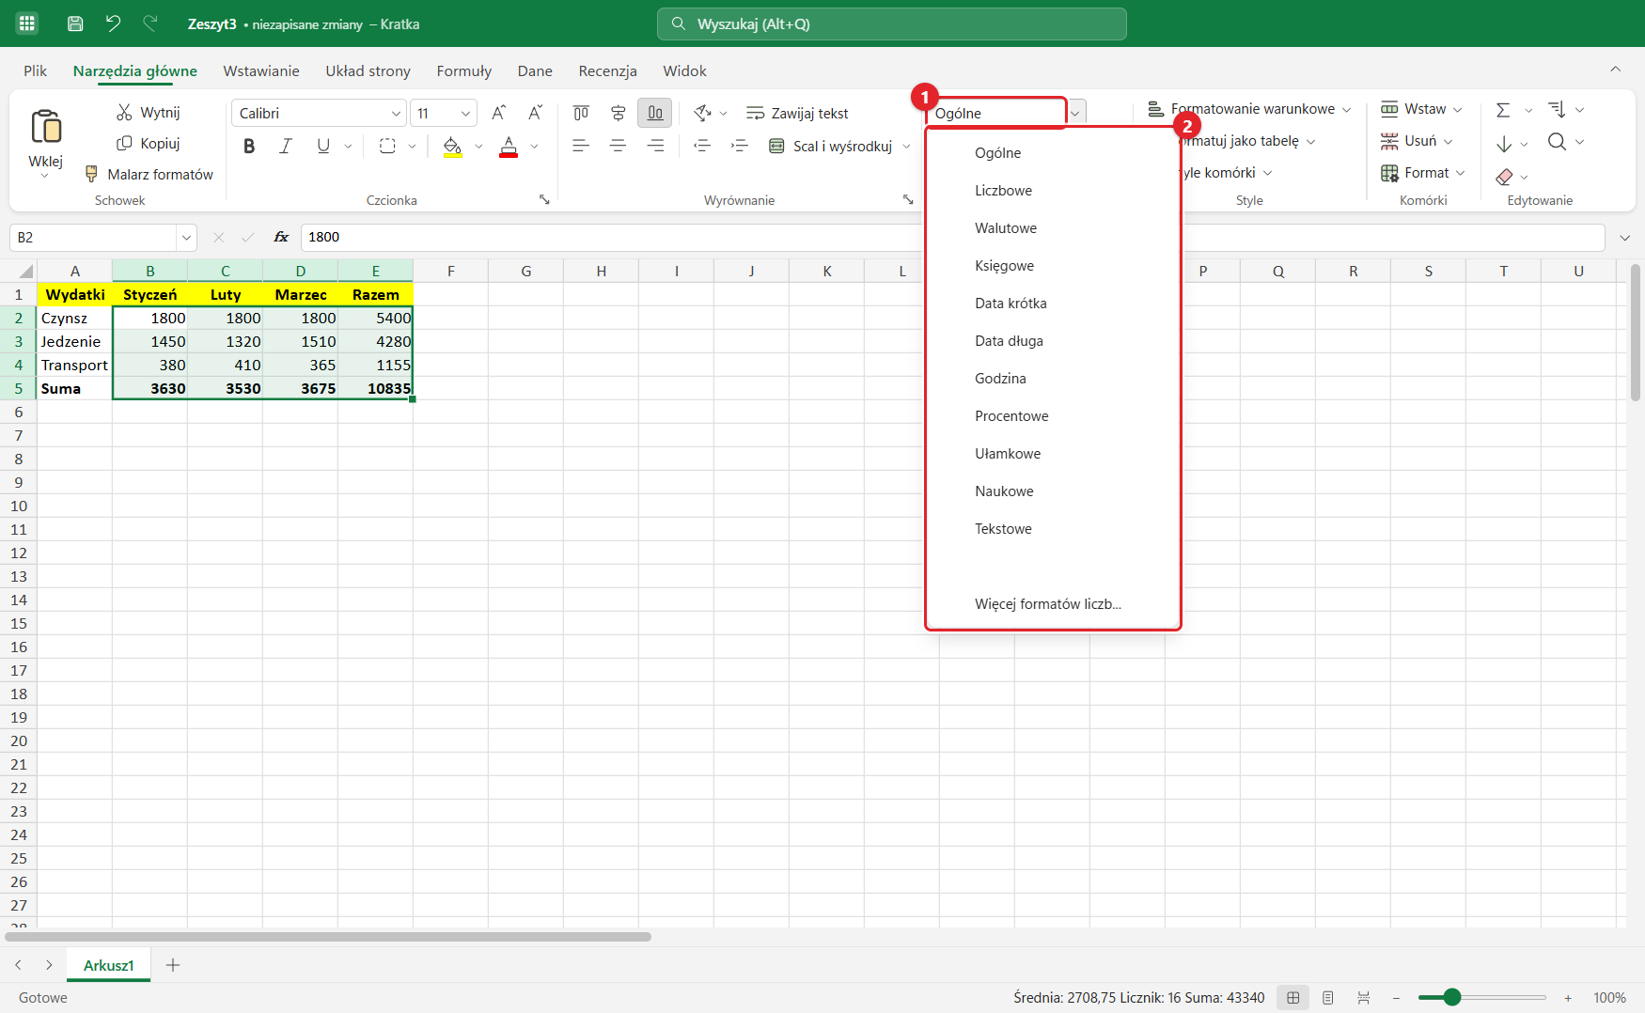
Task: Click the fill color bucket icon
Action: tap(452, 146)
